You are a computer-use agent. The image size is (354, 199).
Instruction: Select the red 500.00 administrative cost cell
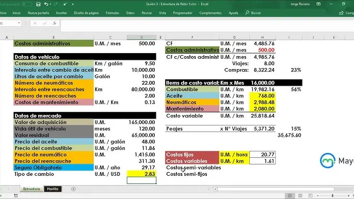262,50
